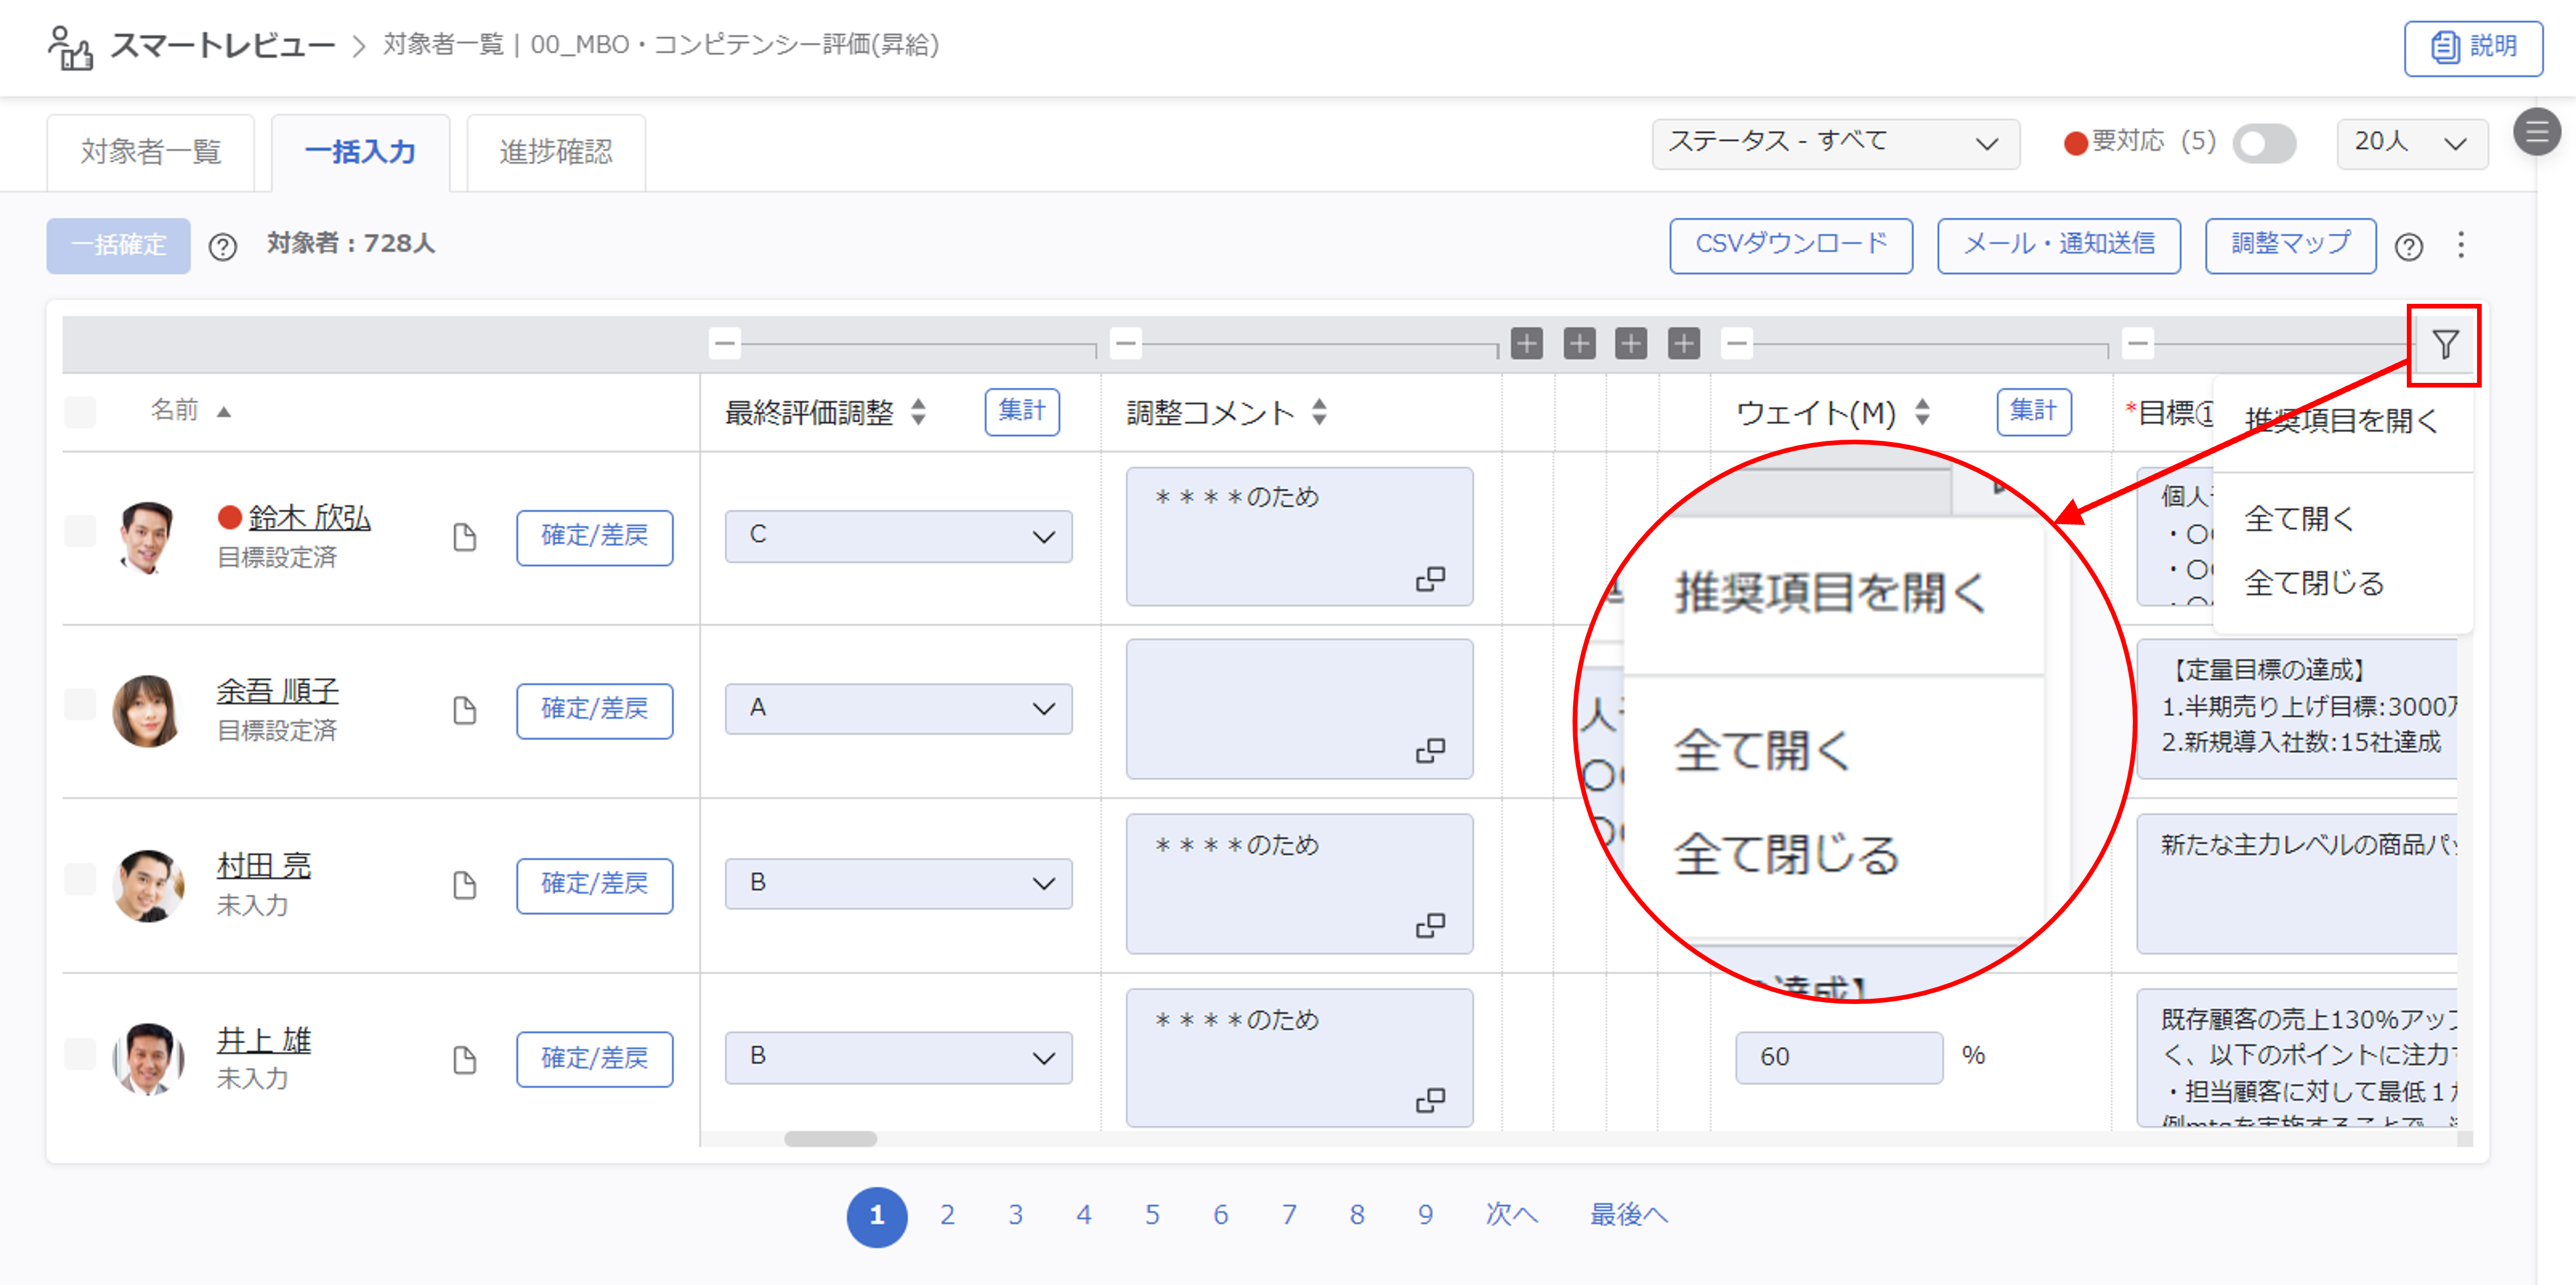Screen dimensions: 2576x1285
Task: Click the horizontal scrollbar thumb under table
Action: click(x=830, y=1139)
